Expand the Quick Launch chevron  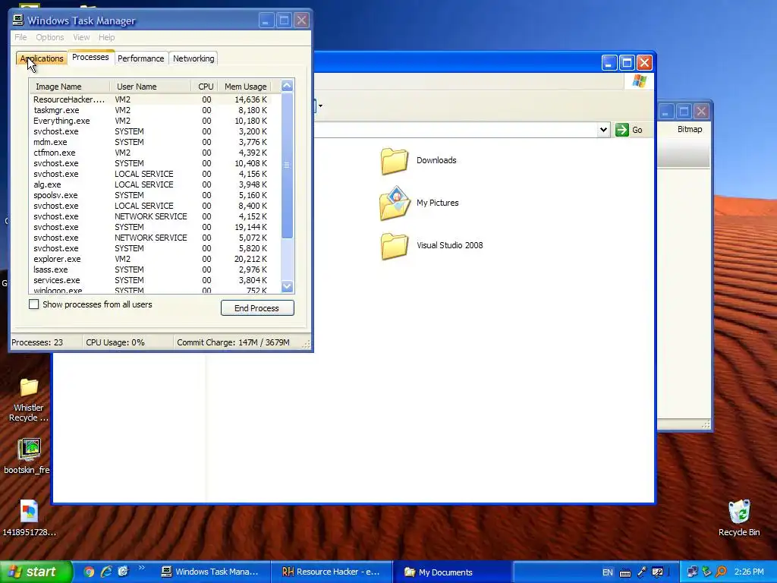tap(141, 568)
